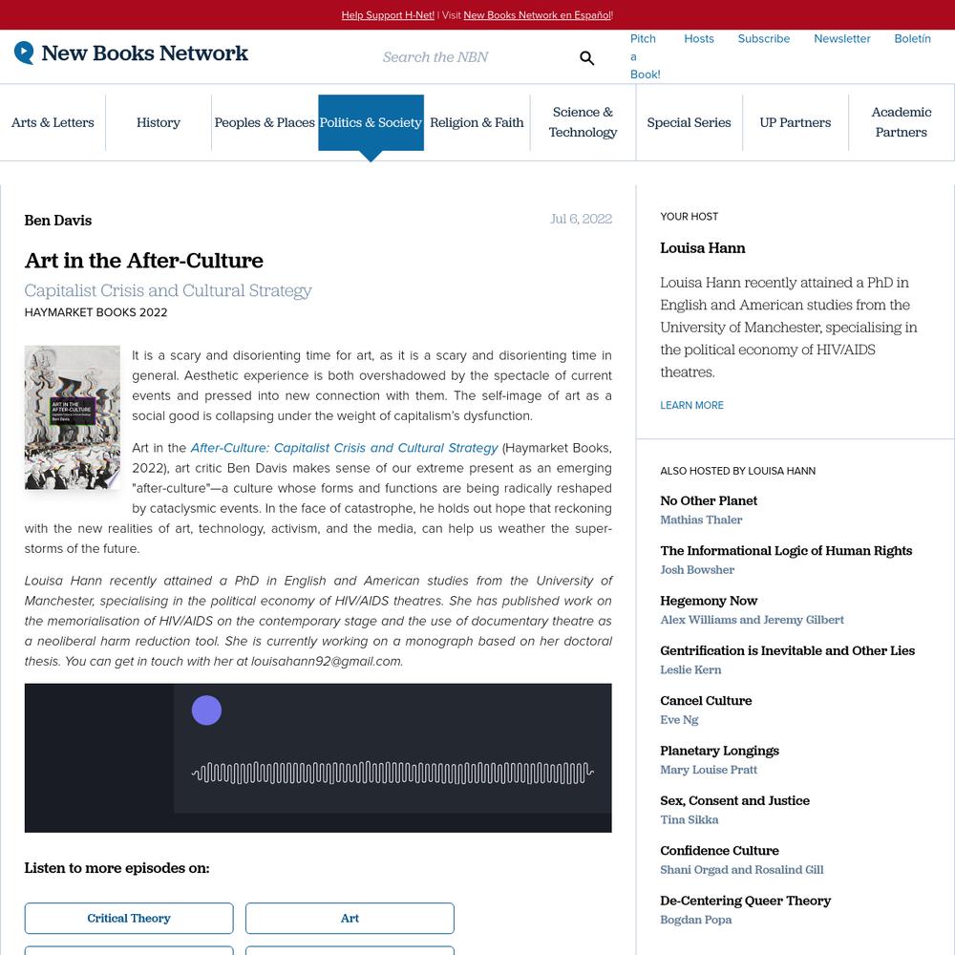Open author Ben Davis's page
The width and height of the screenshot is (955, 955).
click(x=58, y=221)
